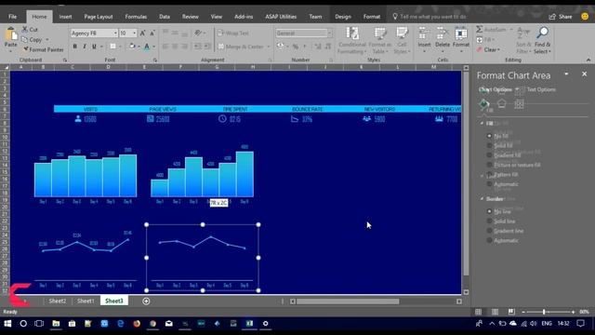This screenshot has height=335, width=595.
Task: Switch to the Insert tab
Action: coord(65,17)
